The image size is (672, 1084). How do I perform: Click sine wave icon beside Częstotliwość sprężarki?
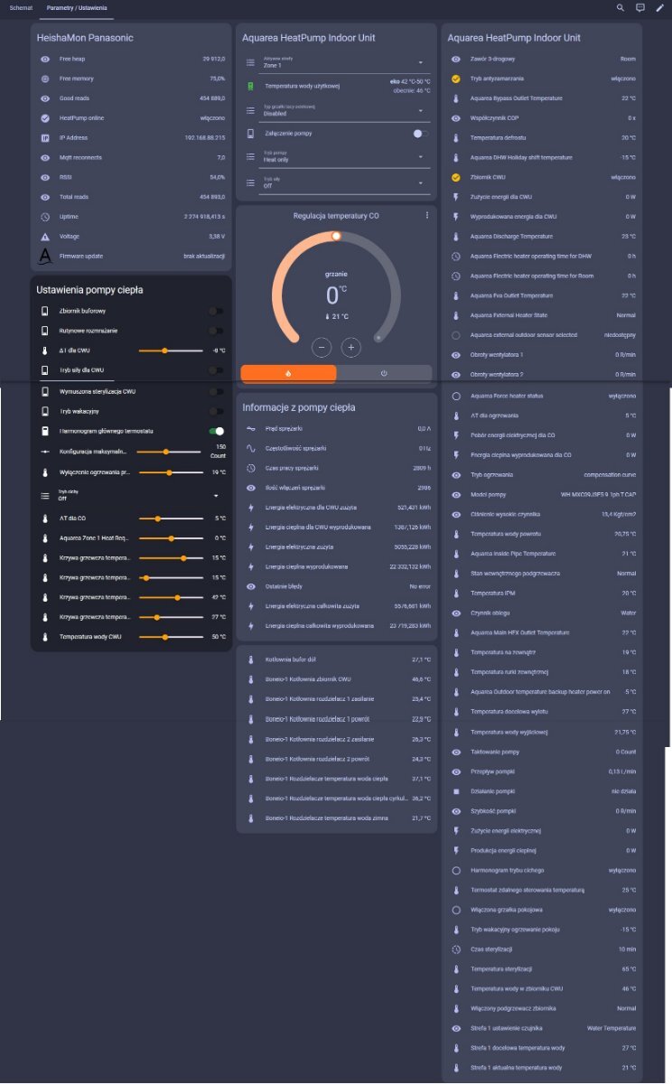pyautogui.click(x=251, y=448)
